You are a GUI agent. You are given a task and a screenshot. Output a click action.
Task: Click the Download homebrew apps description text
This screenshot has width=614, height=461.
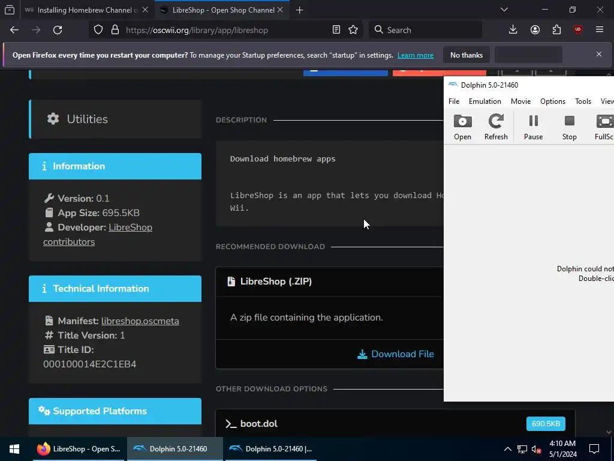283,158
